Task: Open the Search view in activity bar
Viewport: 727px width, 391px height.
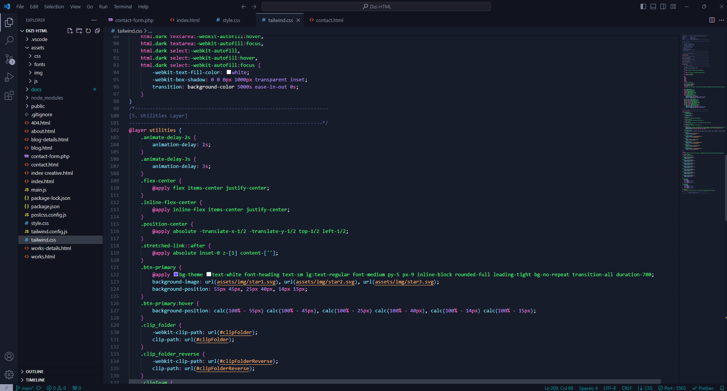Action: tap(9, 41)
